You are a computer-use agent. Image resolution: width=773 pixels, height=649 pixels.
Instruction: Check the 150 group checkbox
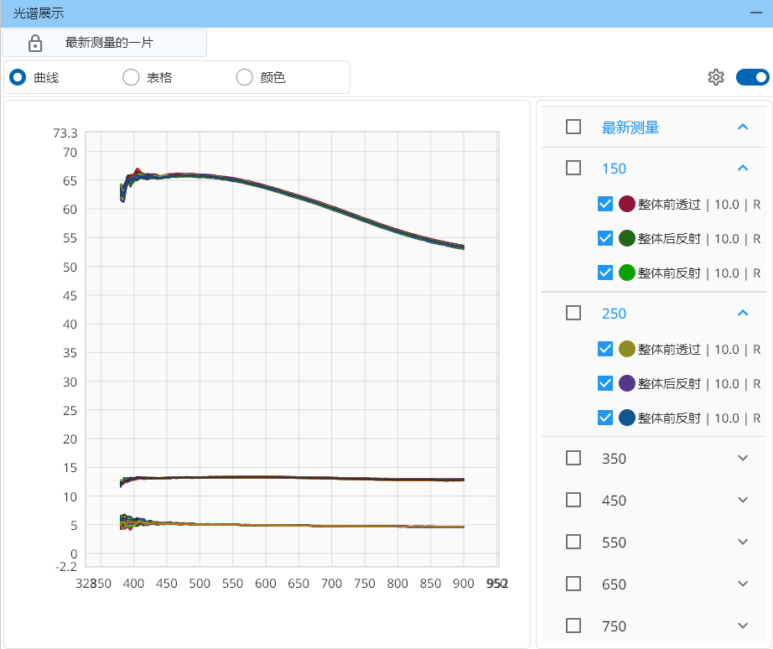573,168
